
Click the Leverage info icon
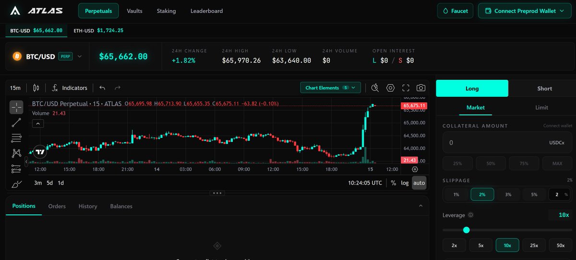[x=470, y=215]
